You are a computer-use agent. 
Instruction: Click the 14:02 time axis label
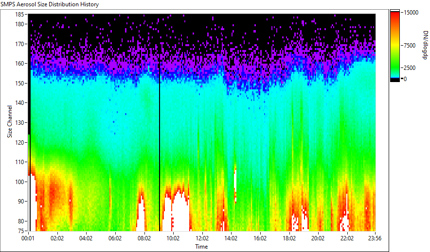231,238
